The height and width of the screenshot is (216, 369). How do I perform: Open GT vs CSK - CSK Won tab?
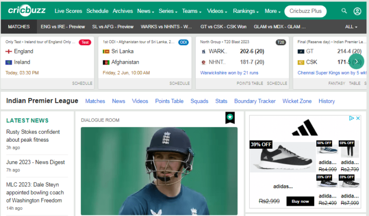pos(223,27)
